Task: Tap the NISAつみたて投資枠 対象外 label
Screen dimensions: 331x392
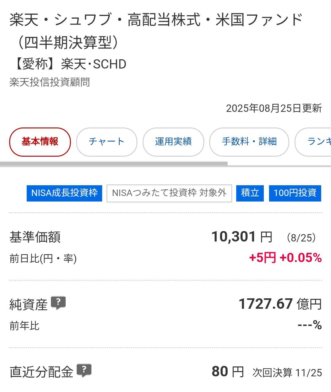Action: [169, 193]
